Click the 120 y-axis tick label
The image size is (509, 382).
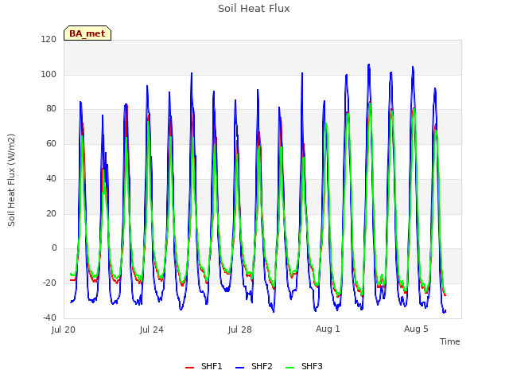49,40
